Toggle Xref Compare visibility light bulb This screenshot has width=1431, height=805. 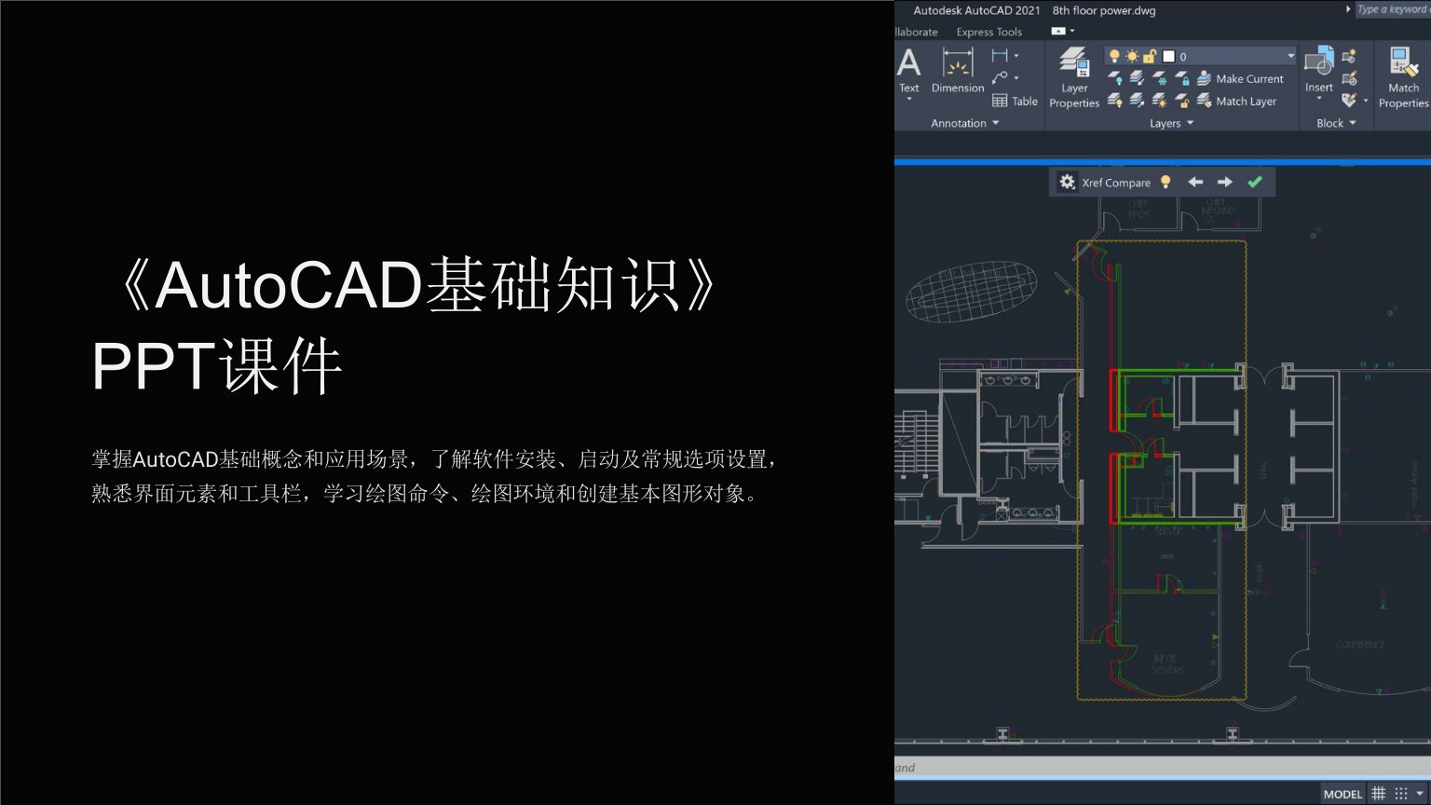[x=1165, y=183]
